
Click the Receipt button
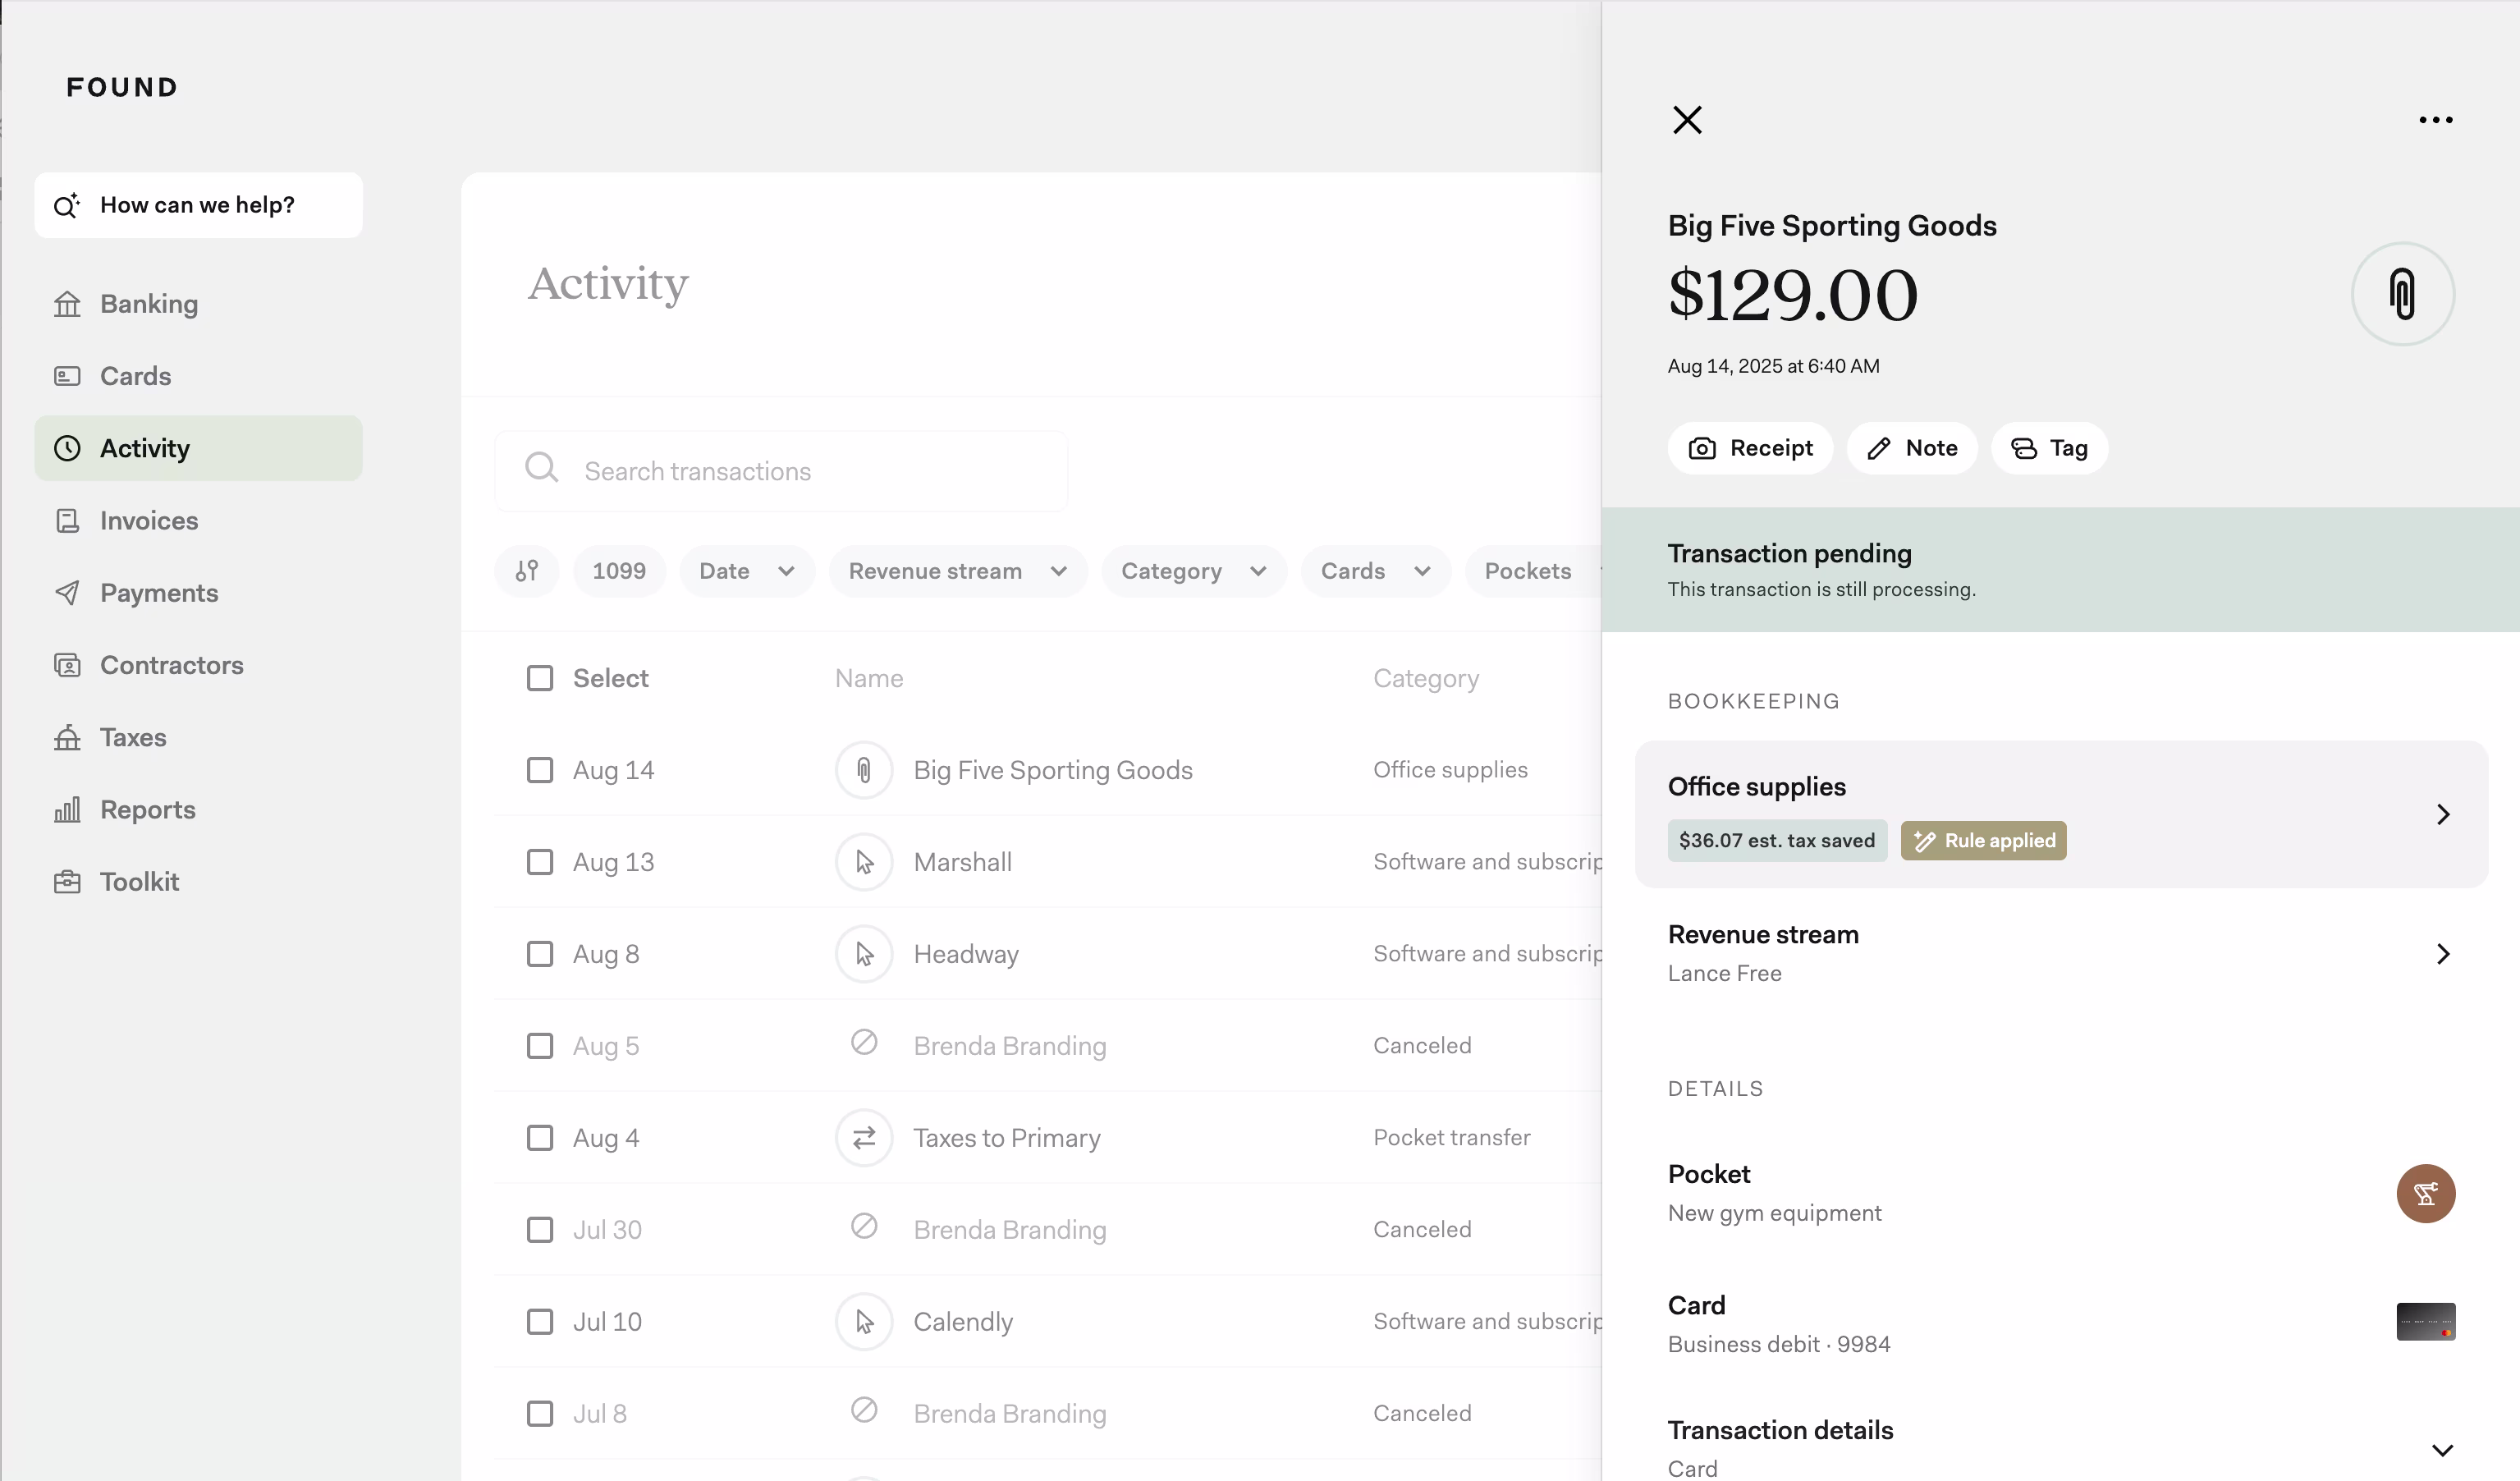pos(1750,448)
